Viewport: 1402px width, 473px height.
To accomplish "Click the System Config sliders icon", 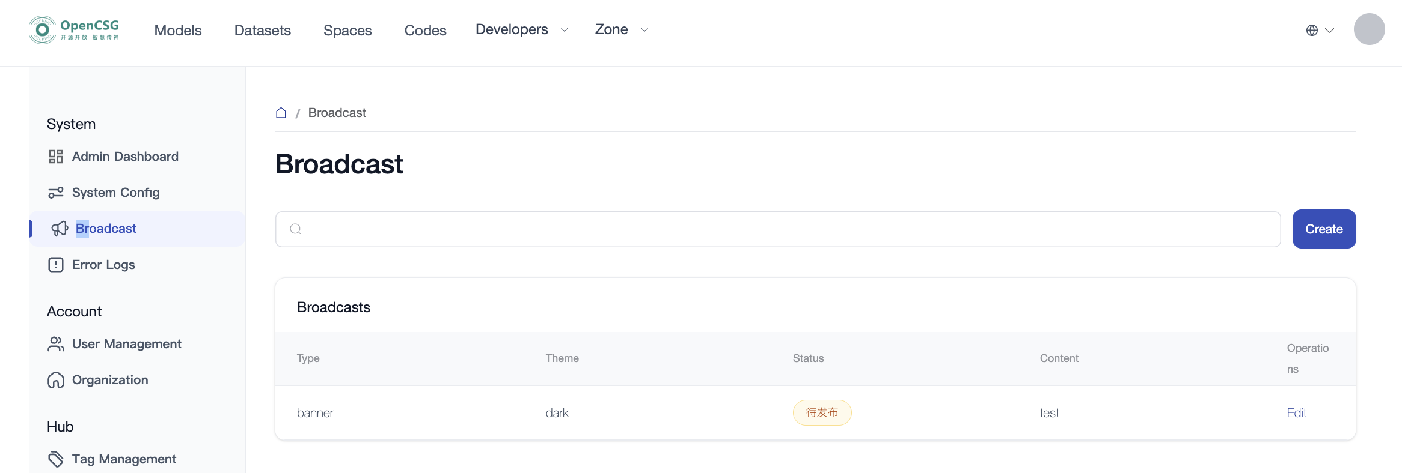I will 56,193.
